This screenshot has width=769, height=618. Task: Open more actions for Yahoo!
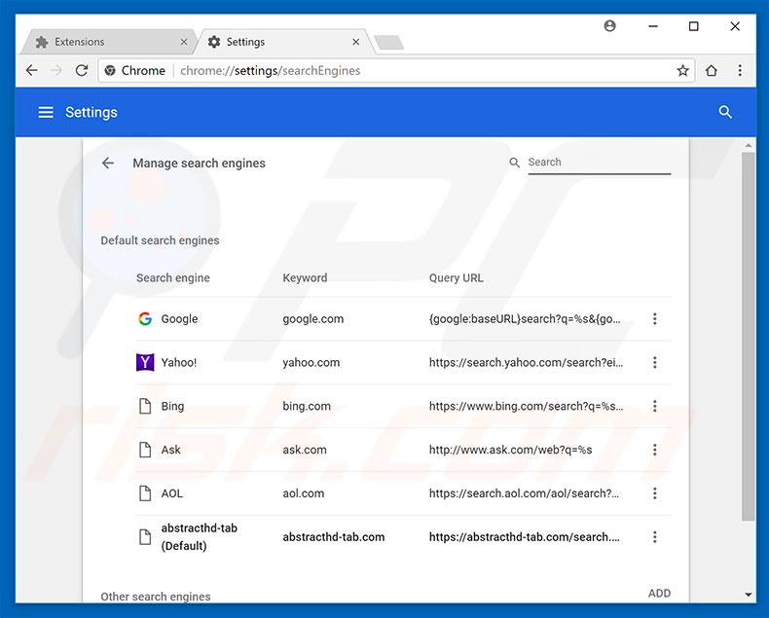[x=654, y=362]
